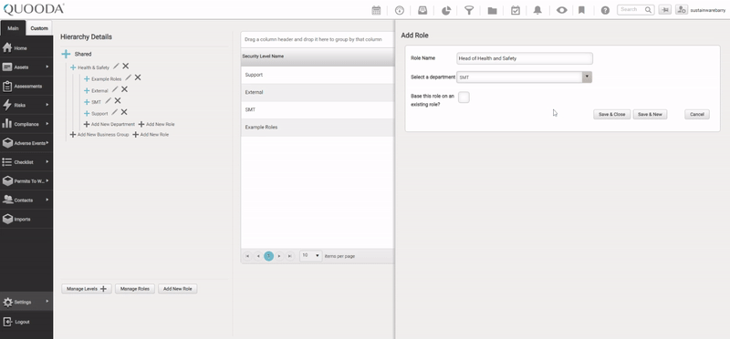Open the Risks sidebar menu
This screenshot has width=730, height=339.
pos(26,105)
